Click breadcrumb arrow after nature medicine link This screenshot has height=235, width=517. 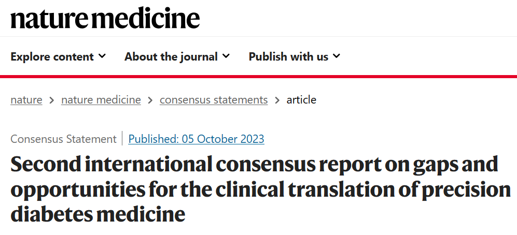click(x=150, y=100)
